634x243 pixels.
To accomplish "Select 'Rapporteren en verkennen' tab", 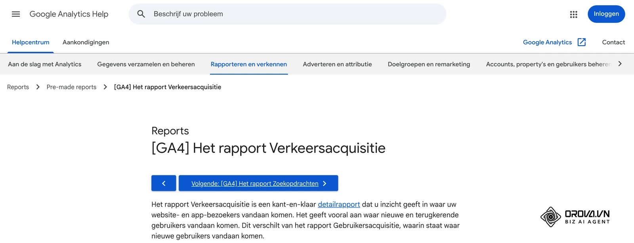I will (x=249, y=64).
